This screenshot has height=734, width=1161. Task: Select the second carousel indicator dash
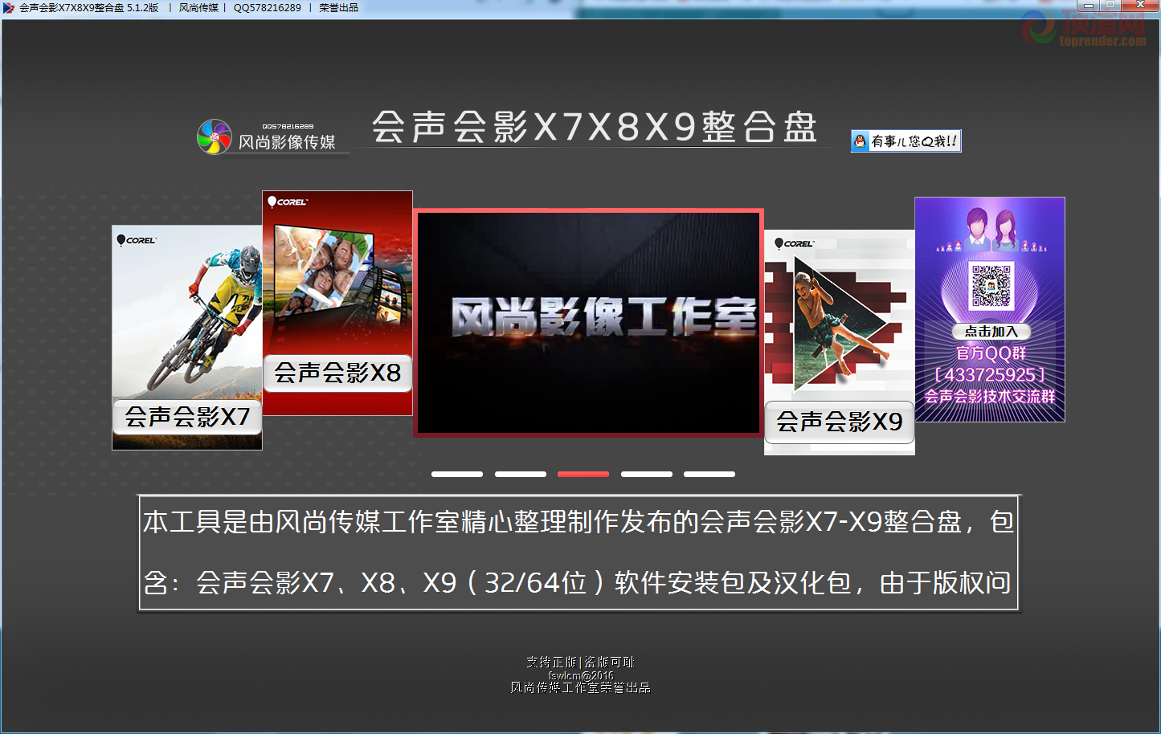pyautogui.click(x=521, y=474)
